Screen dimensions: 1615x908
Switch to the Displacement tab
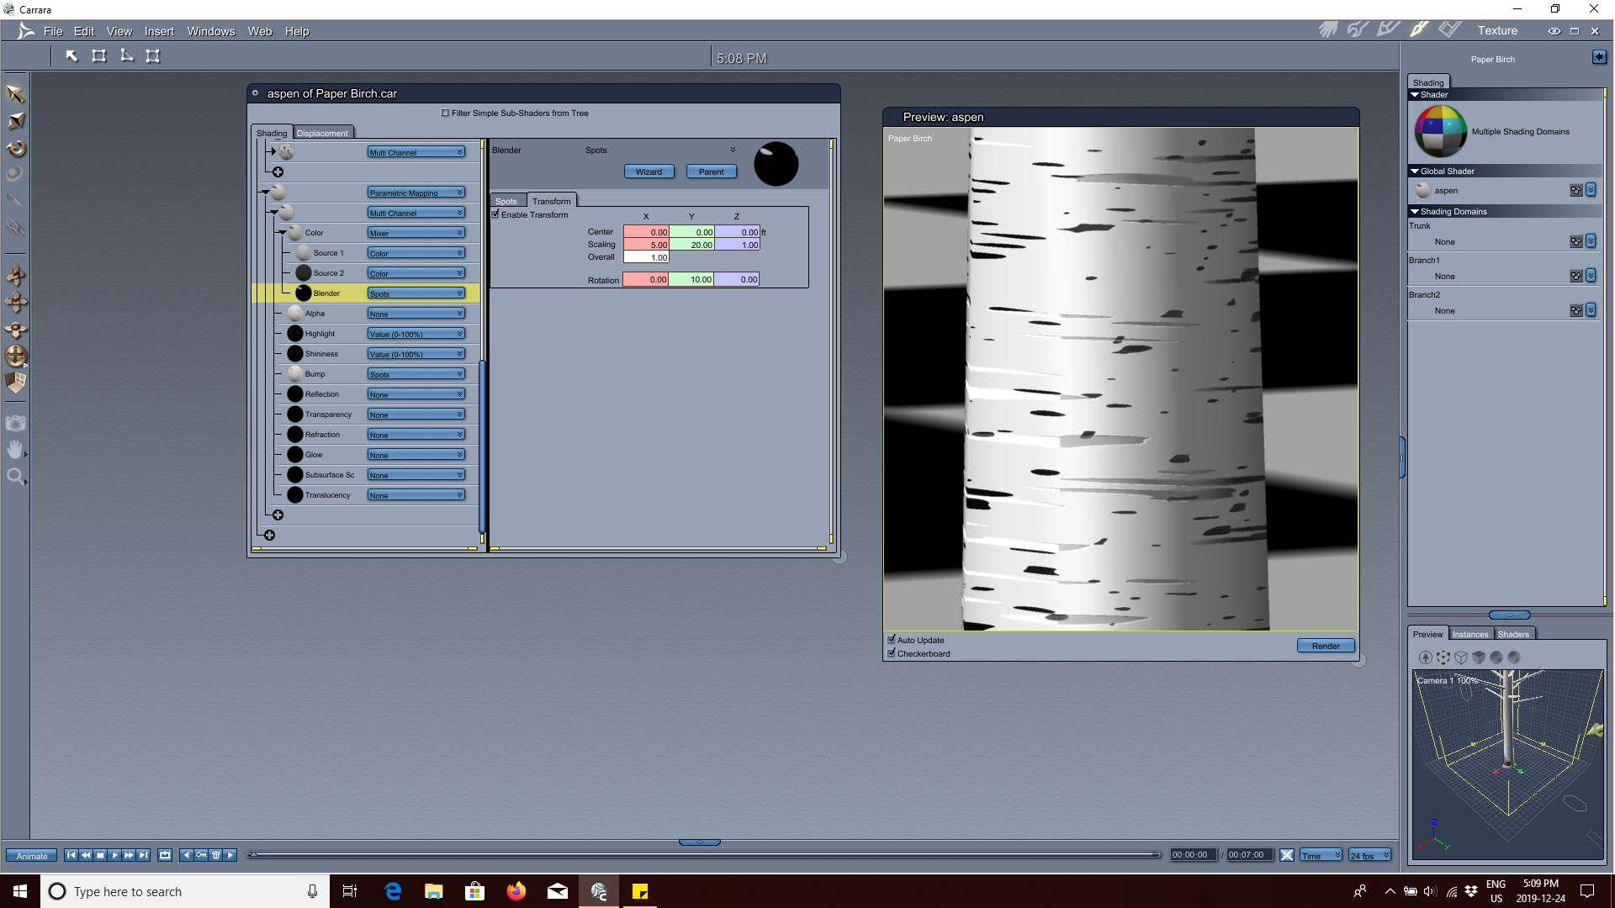coord(322,133)
